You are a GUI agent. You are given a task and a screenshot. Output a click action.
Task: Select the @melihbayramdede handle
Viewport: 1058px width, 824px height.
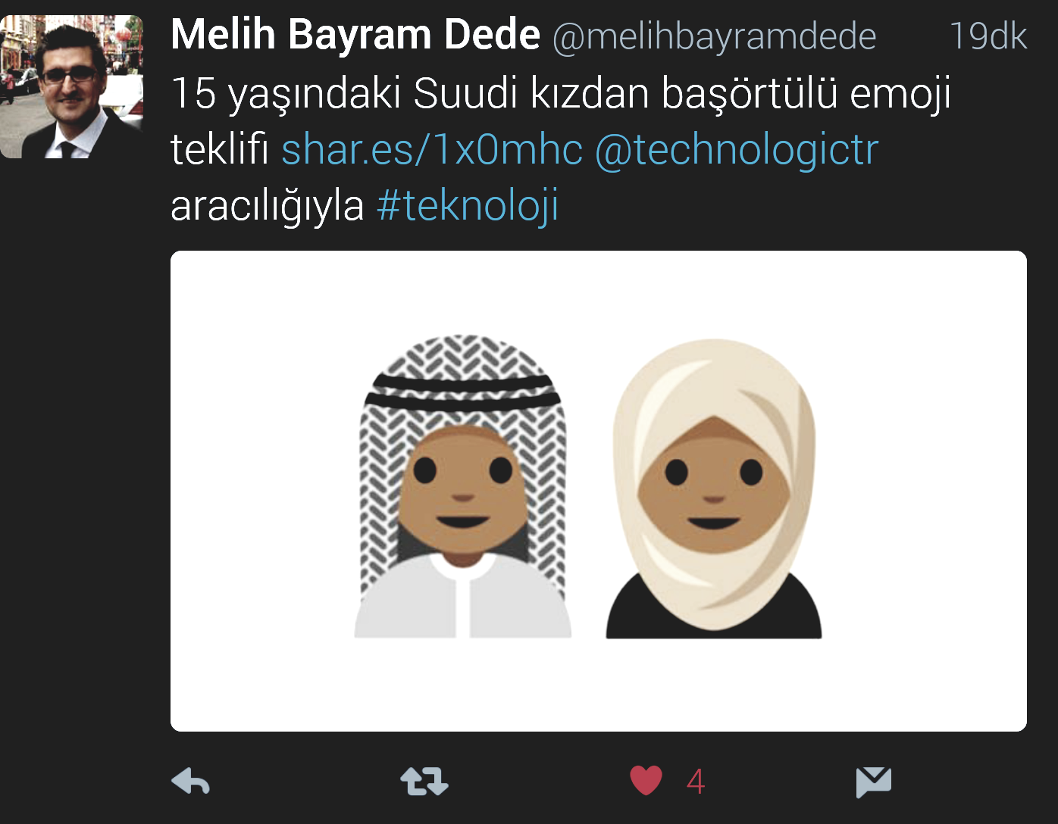click(714, 36)
